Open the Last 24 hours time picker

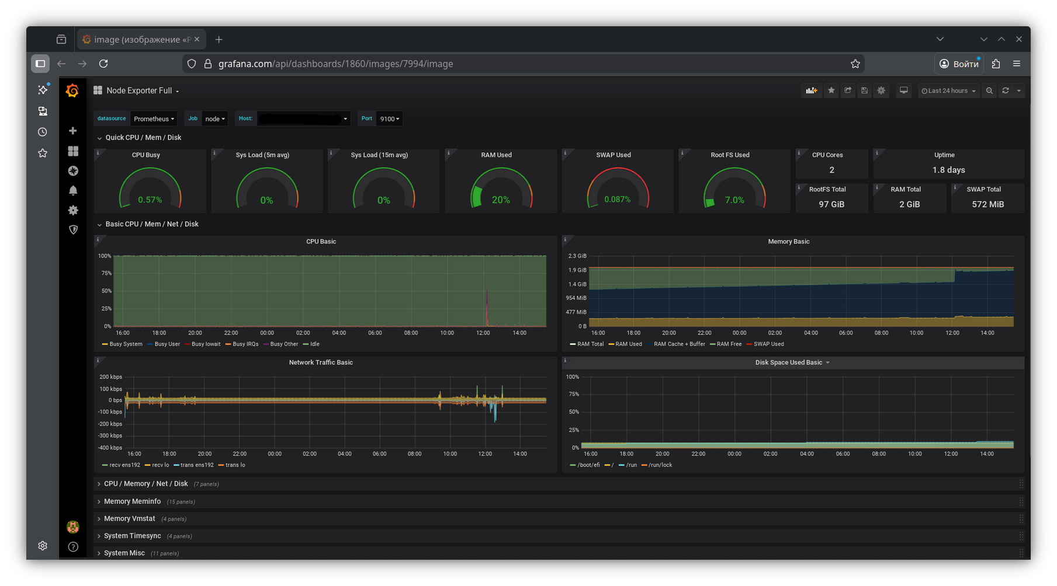948,91
